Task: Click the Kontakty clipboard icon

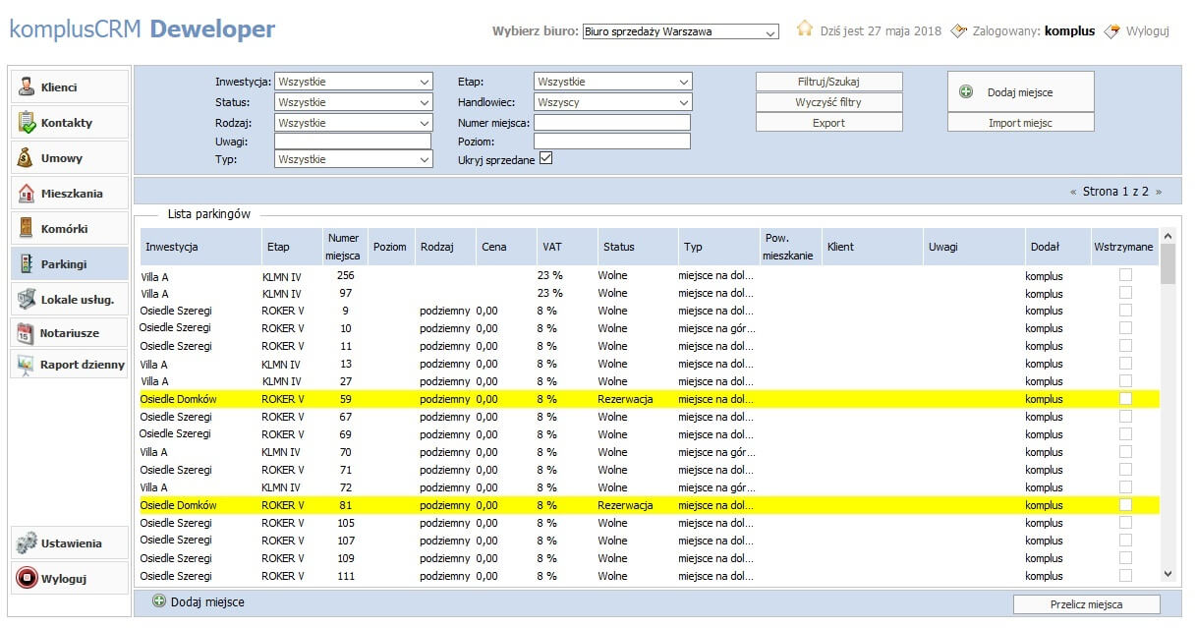Action: (27, 122)
